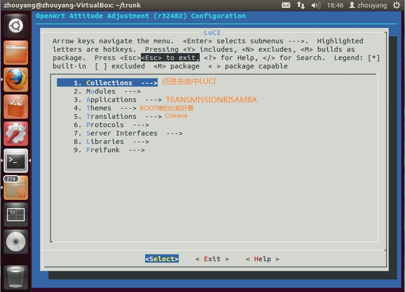Select the Protocols menu entry
405x292 pixels.
[112, 125]
